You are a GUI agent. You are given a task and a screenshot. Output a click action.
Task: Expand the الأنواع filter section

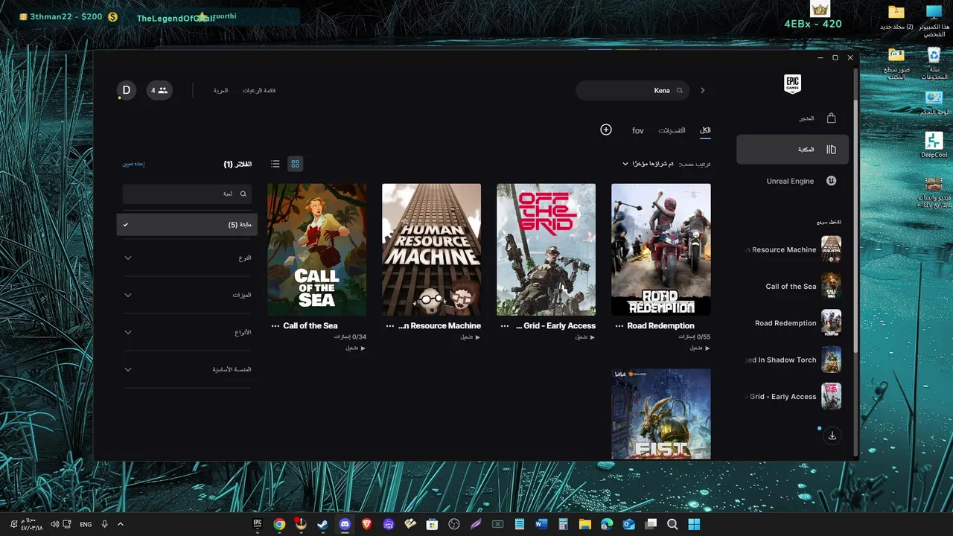(x=187, y=332)
